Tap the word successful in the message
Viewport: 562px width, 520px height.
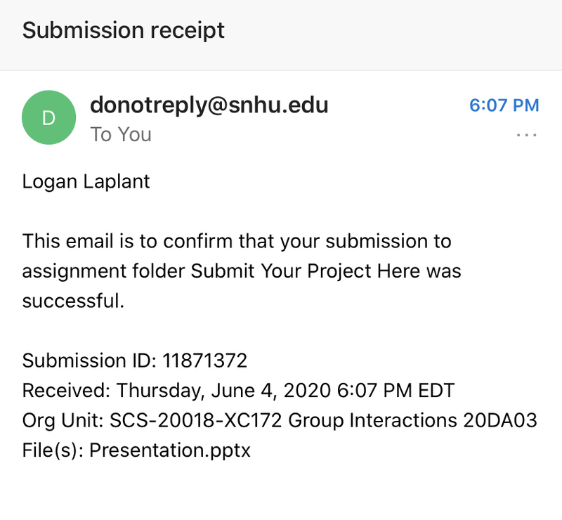tap(73, 301)
